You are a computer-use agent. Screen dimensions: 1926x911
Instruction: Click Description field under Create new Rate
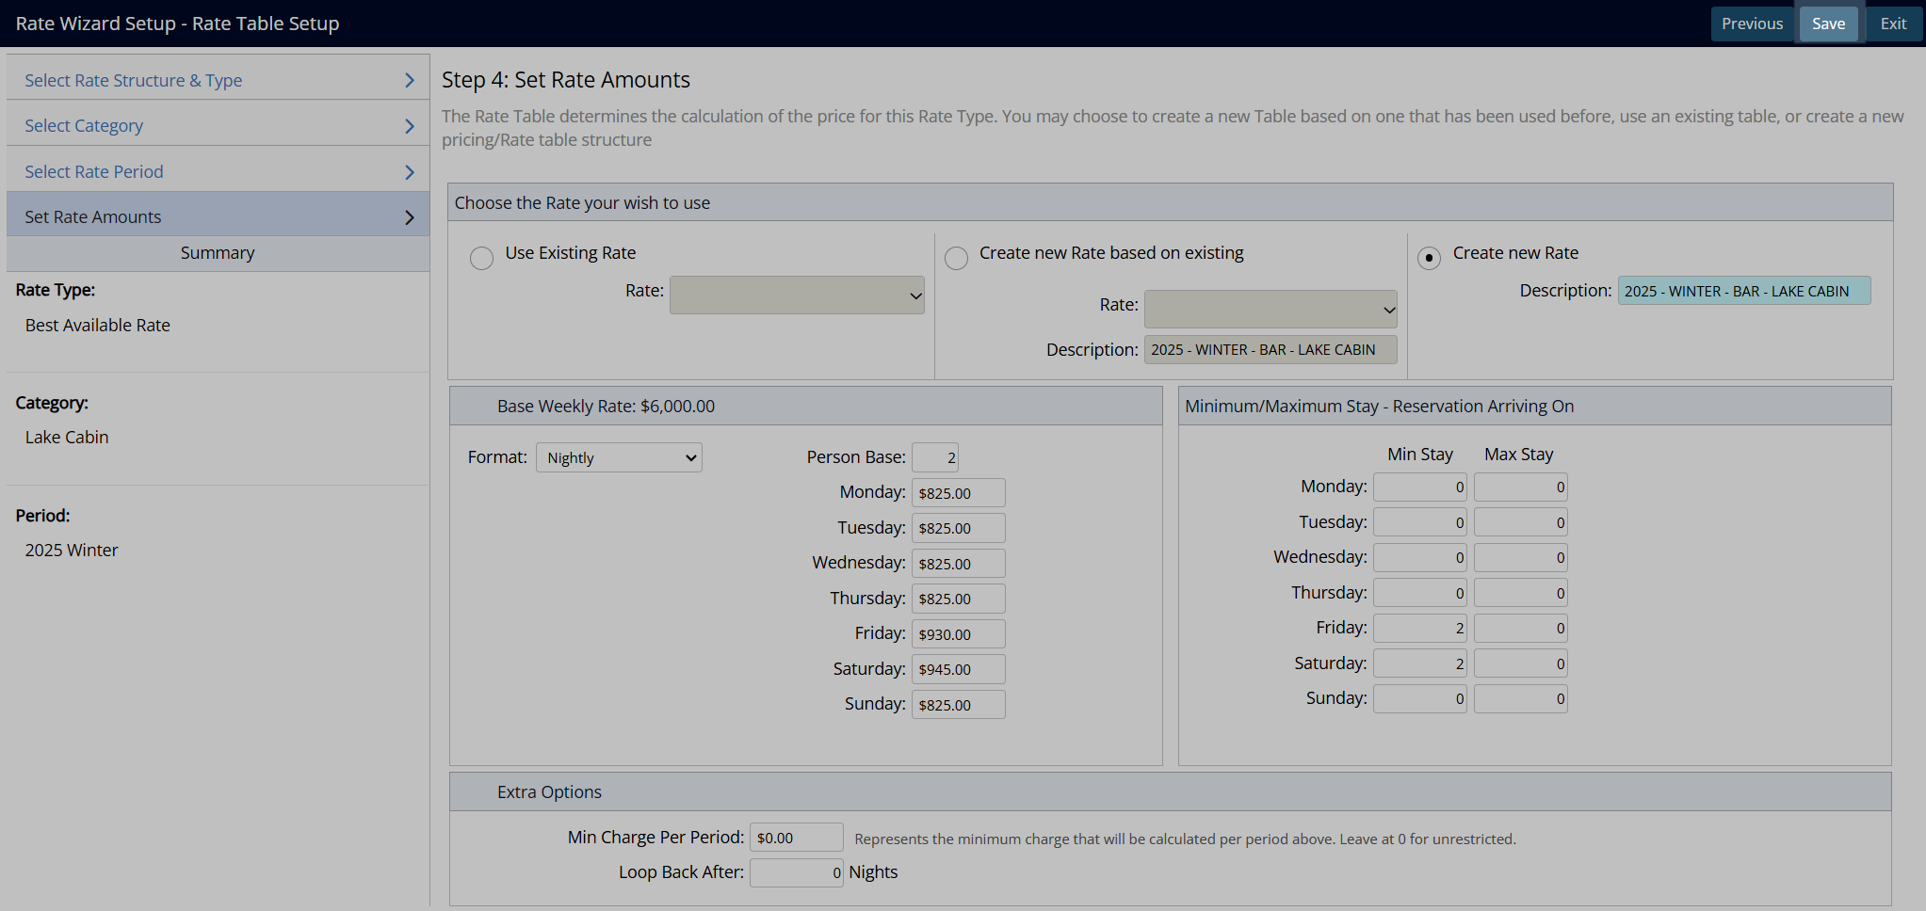pos(1744,291)
